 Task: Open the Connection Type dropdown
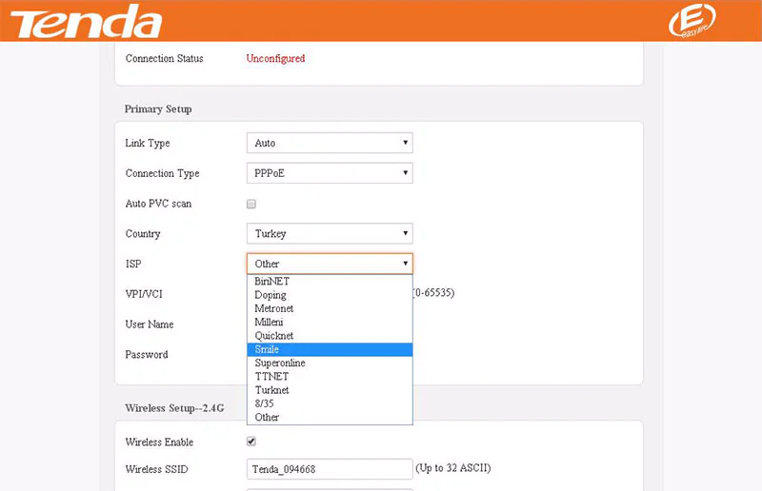[330, 173]
